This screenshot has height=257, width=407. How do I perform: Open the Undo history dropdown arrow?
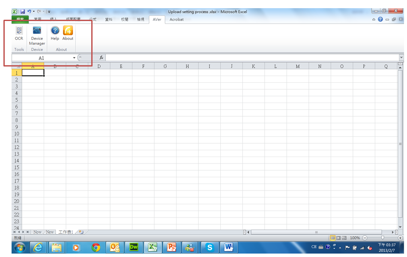34,12
